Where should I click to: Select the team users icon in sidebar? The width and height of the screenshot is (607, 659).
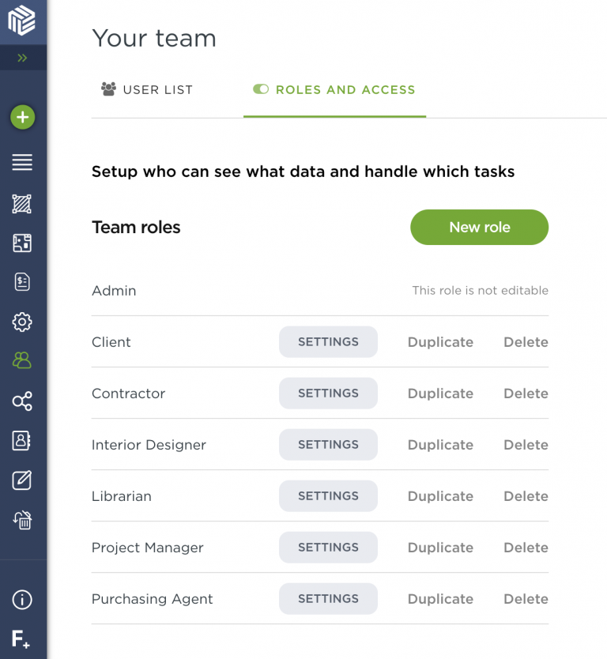click(x=22, y=361)
